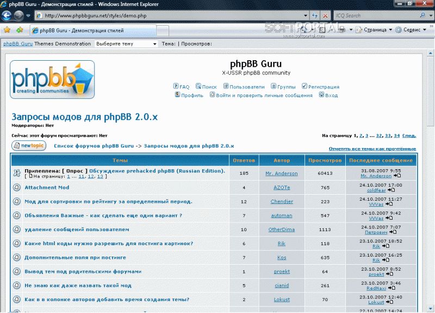
Task: Click the search magnifier in ICQ Search box
Action: (x=422, y=16)
